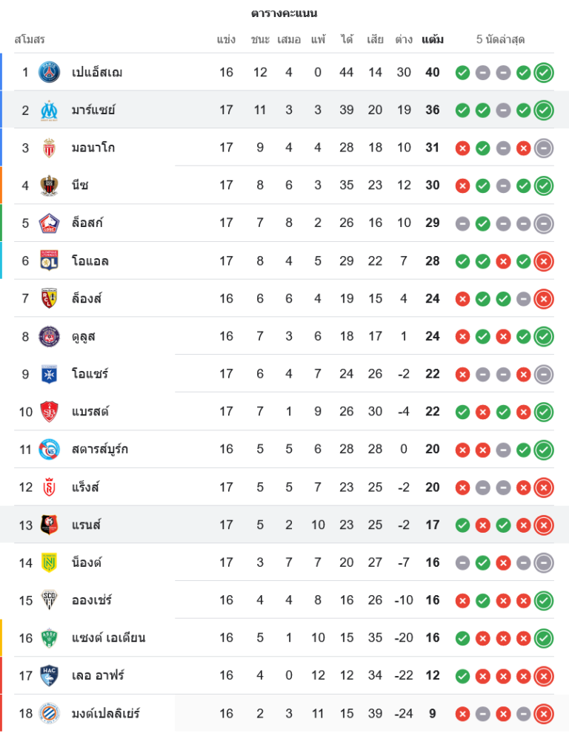Image resolution: width=569 pixels, height=742 pixels.
Task: Click Lyon's latest match loss indicator
Action: tap(544, 260)
